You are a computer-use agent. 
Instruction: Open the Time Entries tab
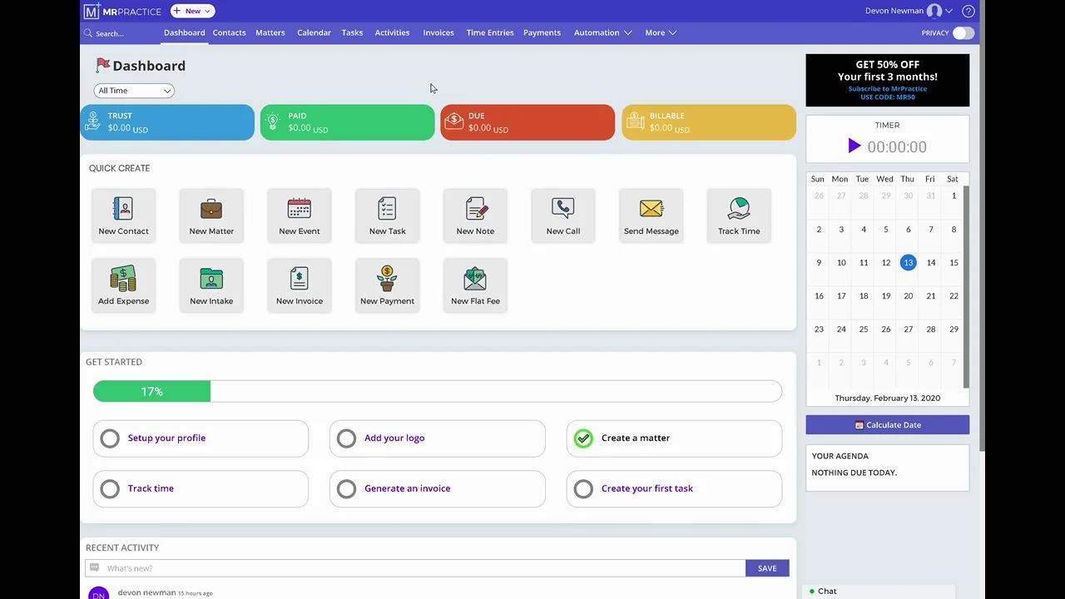[x=490, y=32]
